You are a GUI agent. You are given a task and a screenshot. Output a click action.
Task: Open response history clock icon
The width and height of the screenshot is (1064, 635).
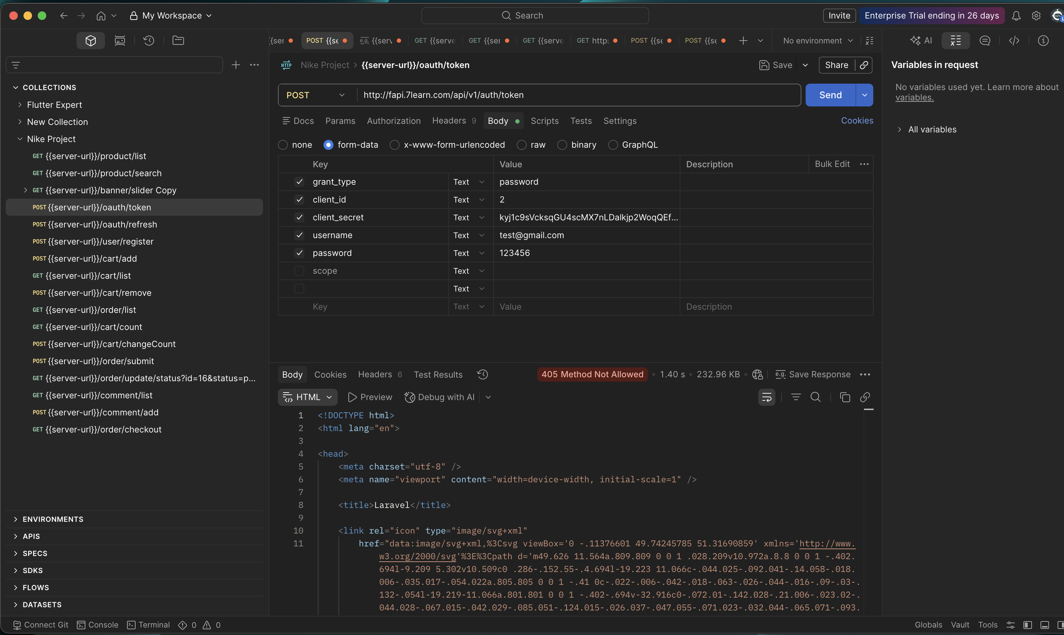click(x=483, y=374)
